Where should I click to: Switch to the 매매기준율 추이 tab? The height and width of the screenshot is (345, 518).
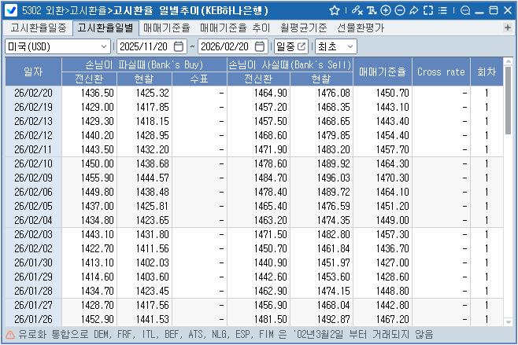234,28
